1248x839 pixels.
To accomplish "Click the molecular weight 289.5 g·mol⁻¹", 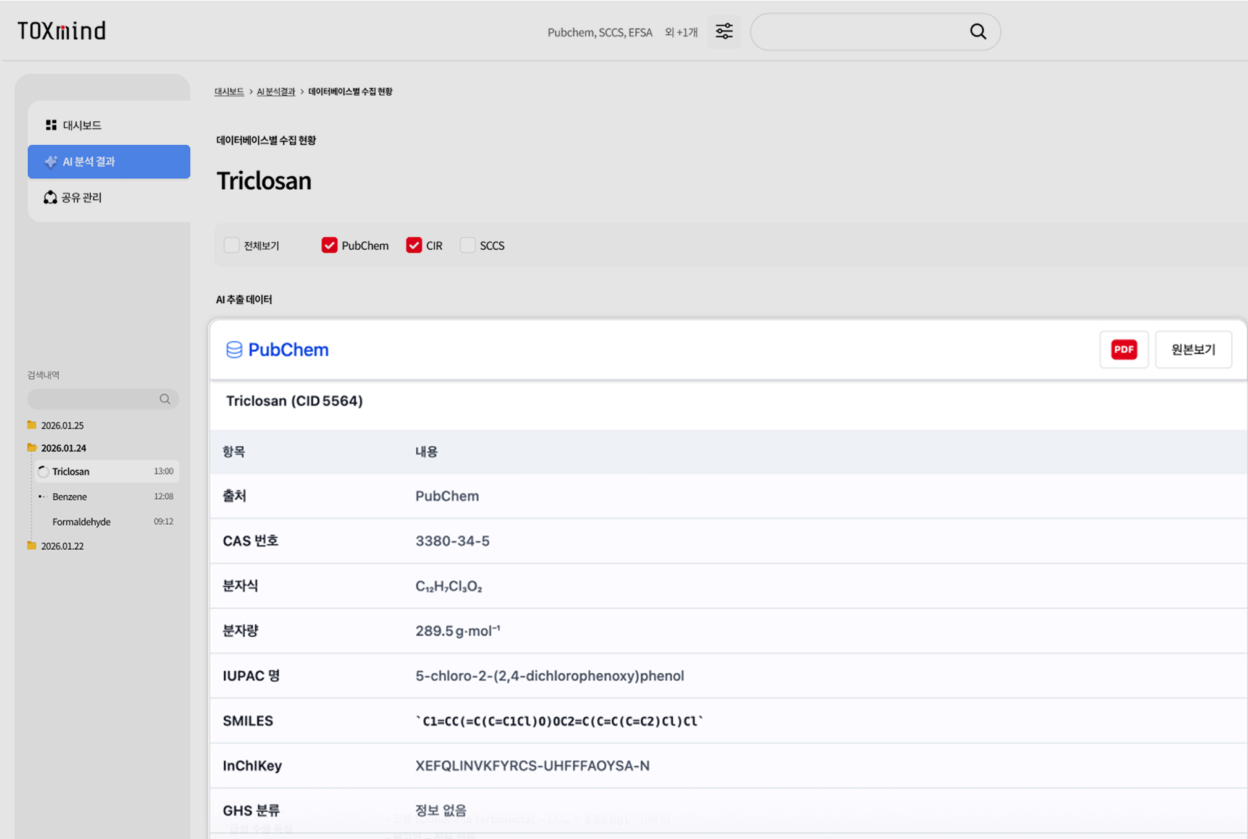I will point(458,631).
